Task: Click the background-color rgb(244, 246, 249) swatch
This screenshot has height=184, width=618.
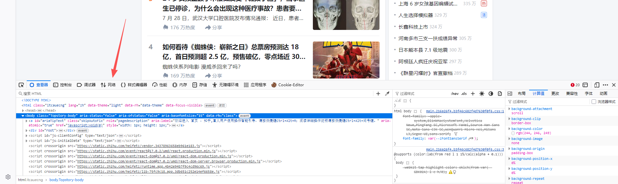Action: pos(513,133)
